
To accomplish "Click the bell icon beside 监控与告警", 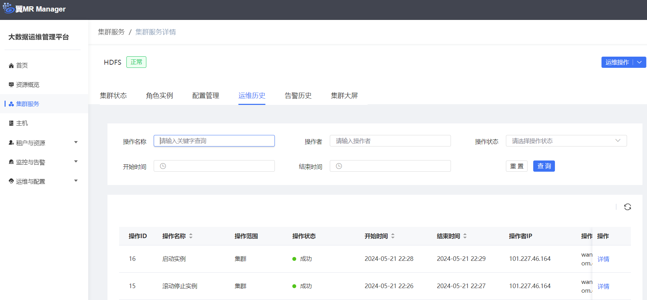I will pos(11,162).
